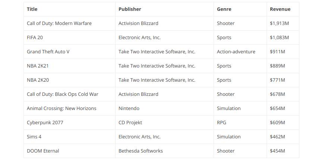Click the RPG genre cell
Viewport: 315px width, 163px height.
pos(222,122)
